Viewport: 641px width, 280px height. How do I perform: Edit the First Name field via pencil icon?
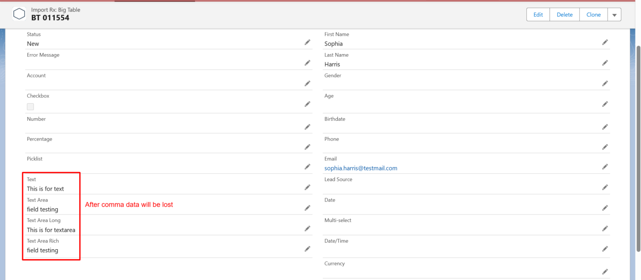[x=605, y=42]
